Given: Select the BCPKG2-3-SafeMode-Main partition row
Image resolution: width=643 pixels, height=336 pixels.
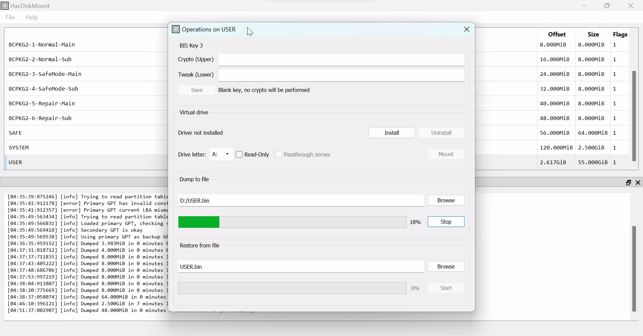Looking at the screenshot, I should [87, 74].
